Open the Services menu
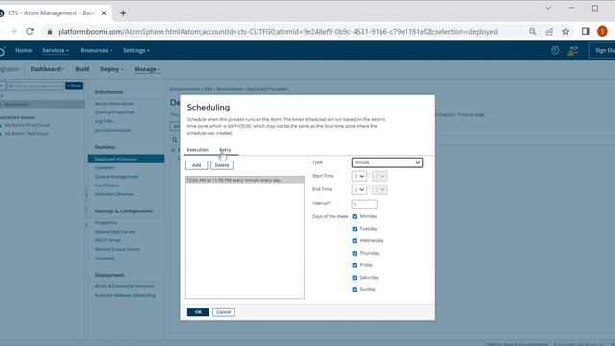The image size is (615, 346). 56,50
